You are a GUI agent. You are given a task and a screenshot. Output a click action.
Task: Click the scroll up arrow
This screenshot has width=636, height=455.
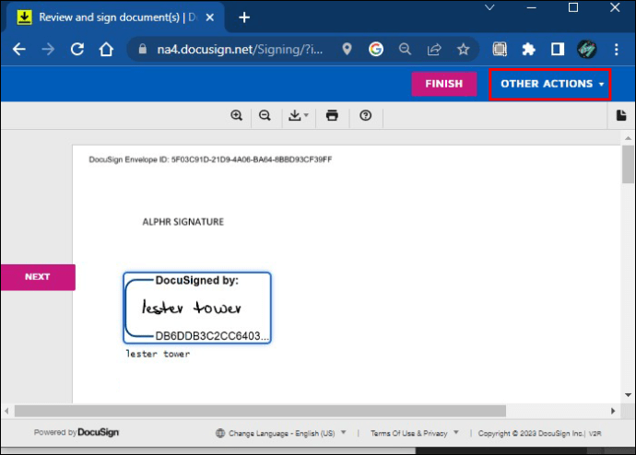[x=628, y=138]
